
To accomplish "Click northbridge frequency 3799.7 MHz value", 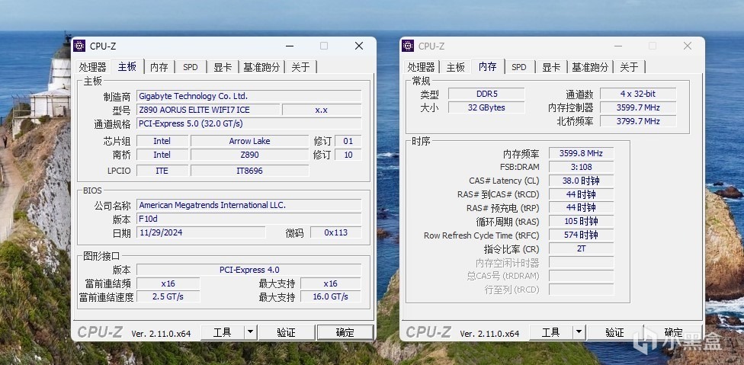I will point(638,121).
